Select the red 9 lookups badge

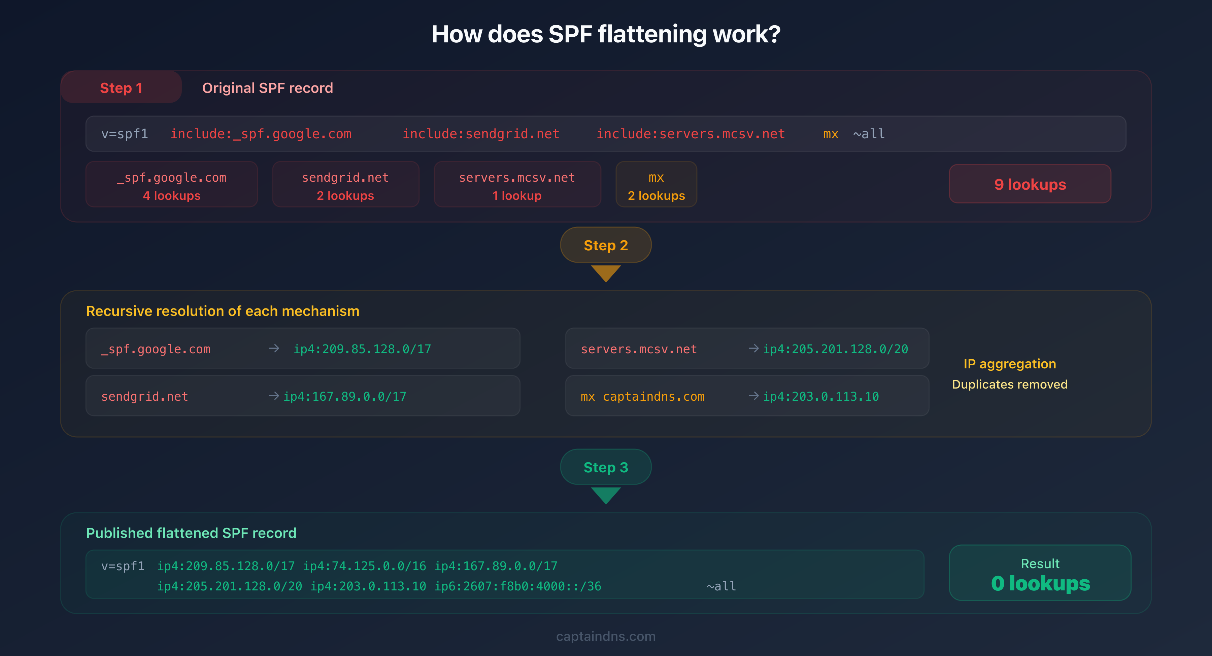click(x=1030, y=184)
